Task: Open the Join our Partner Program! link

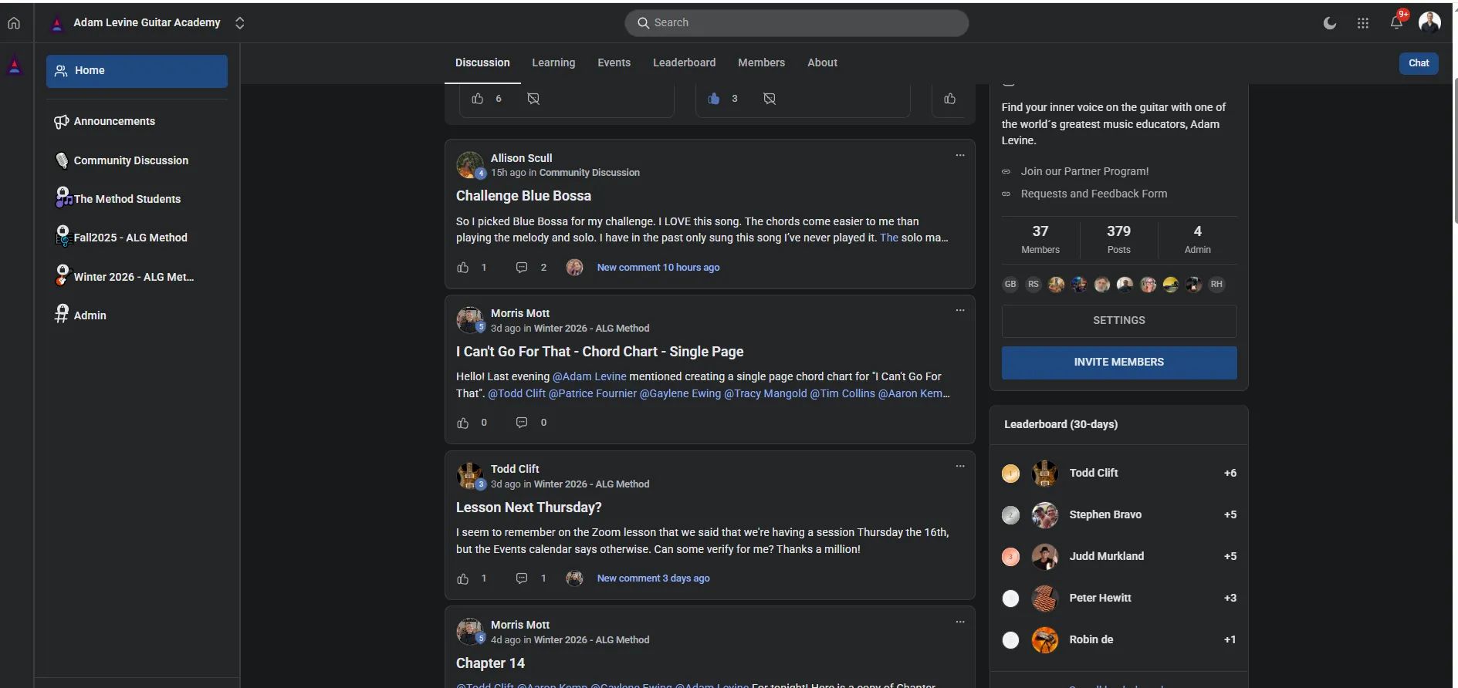Action: 1084,171
